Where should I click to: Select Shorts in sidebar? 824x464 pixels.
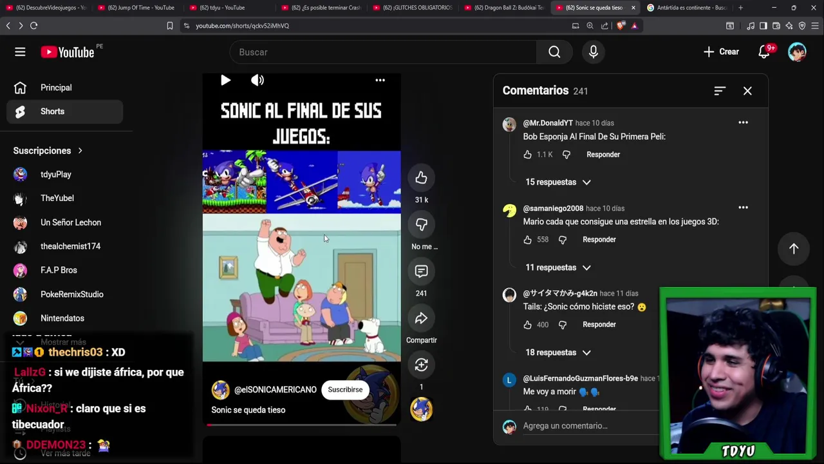[x=64, y=111]
